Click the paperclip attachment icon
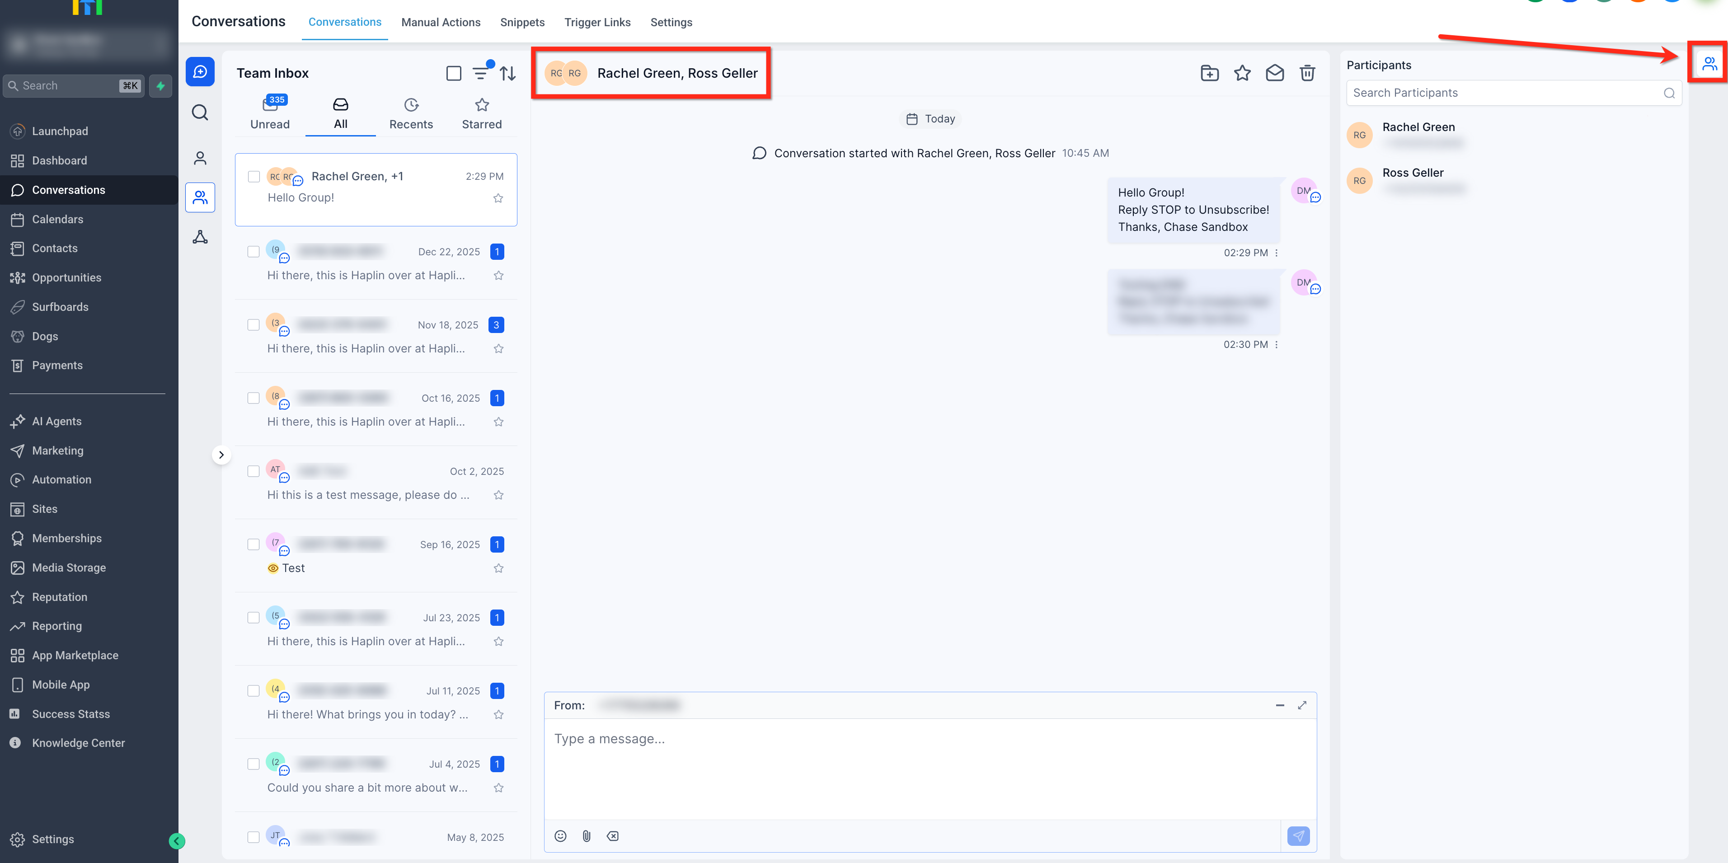 coord(586,835)
